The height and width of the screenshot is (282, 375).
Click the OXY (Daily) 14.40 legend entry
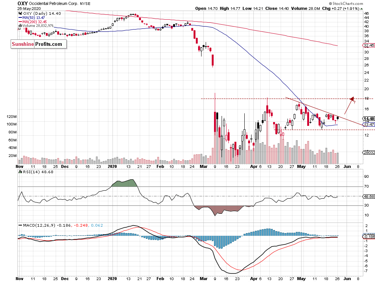coord(42,13)
